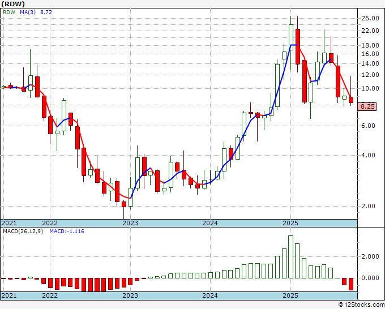Screen dimensions: 385x309
Task: Click the last red candlestick near 8.25
Action: point(351,100)
